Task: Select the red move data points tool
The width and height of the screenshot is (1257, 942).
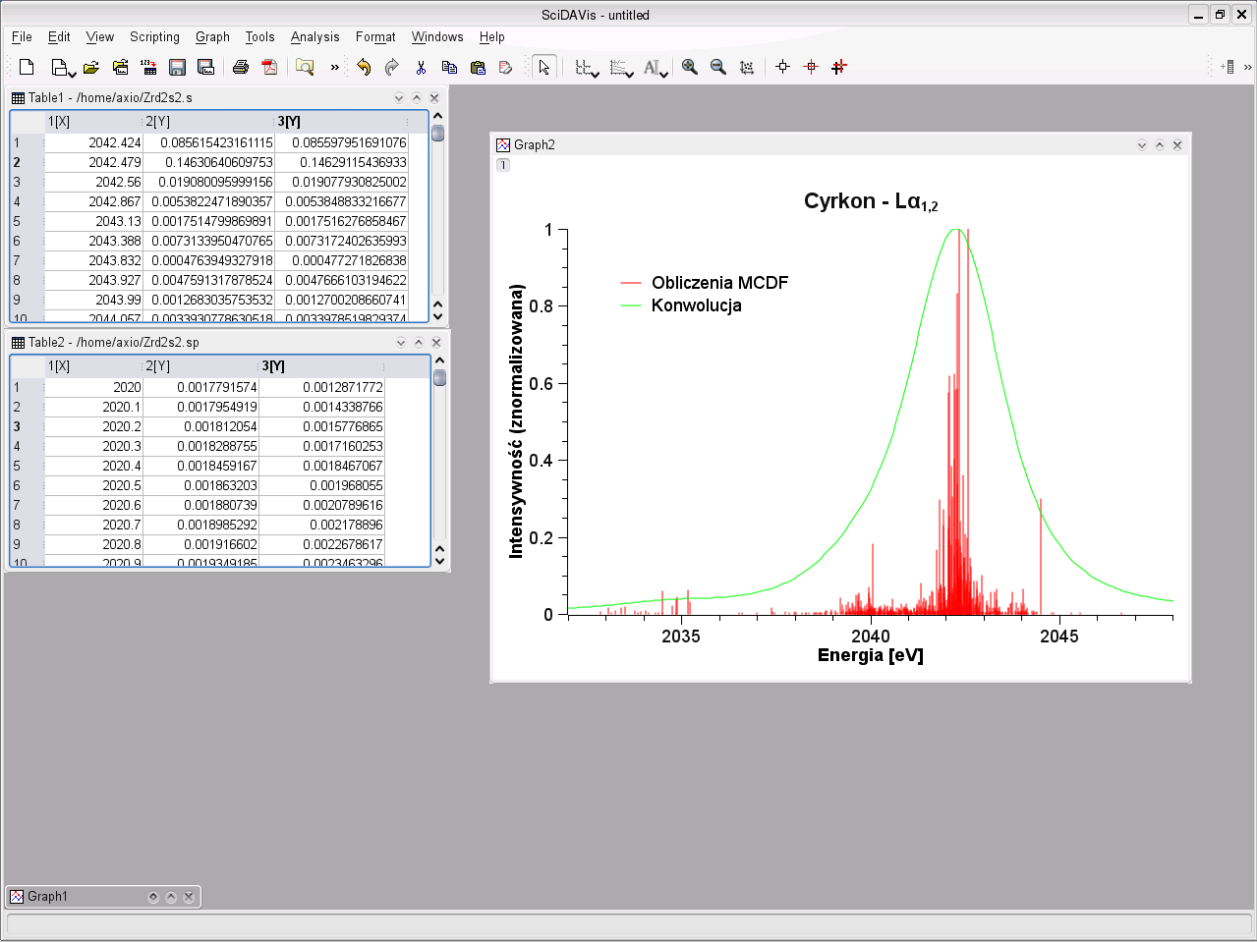Action: pyautogui.click(x=839, y=67)
